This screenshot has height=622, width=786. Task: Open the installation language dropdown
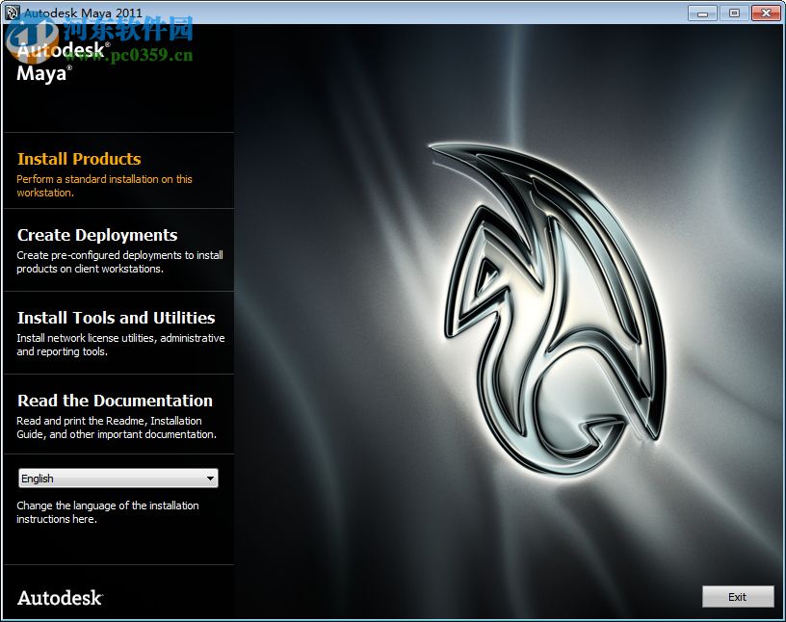tap(118, 478)
